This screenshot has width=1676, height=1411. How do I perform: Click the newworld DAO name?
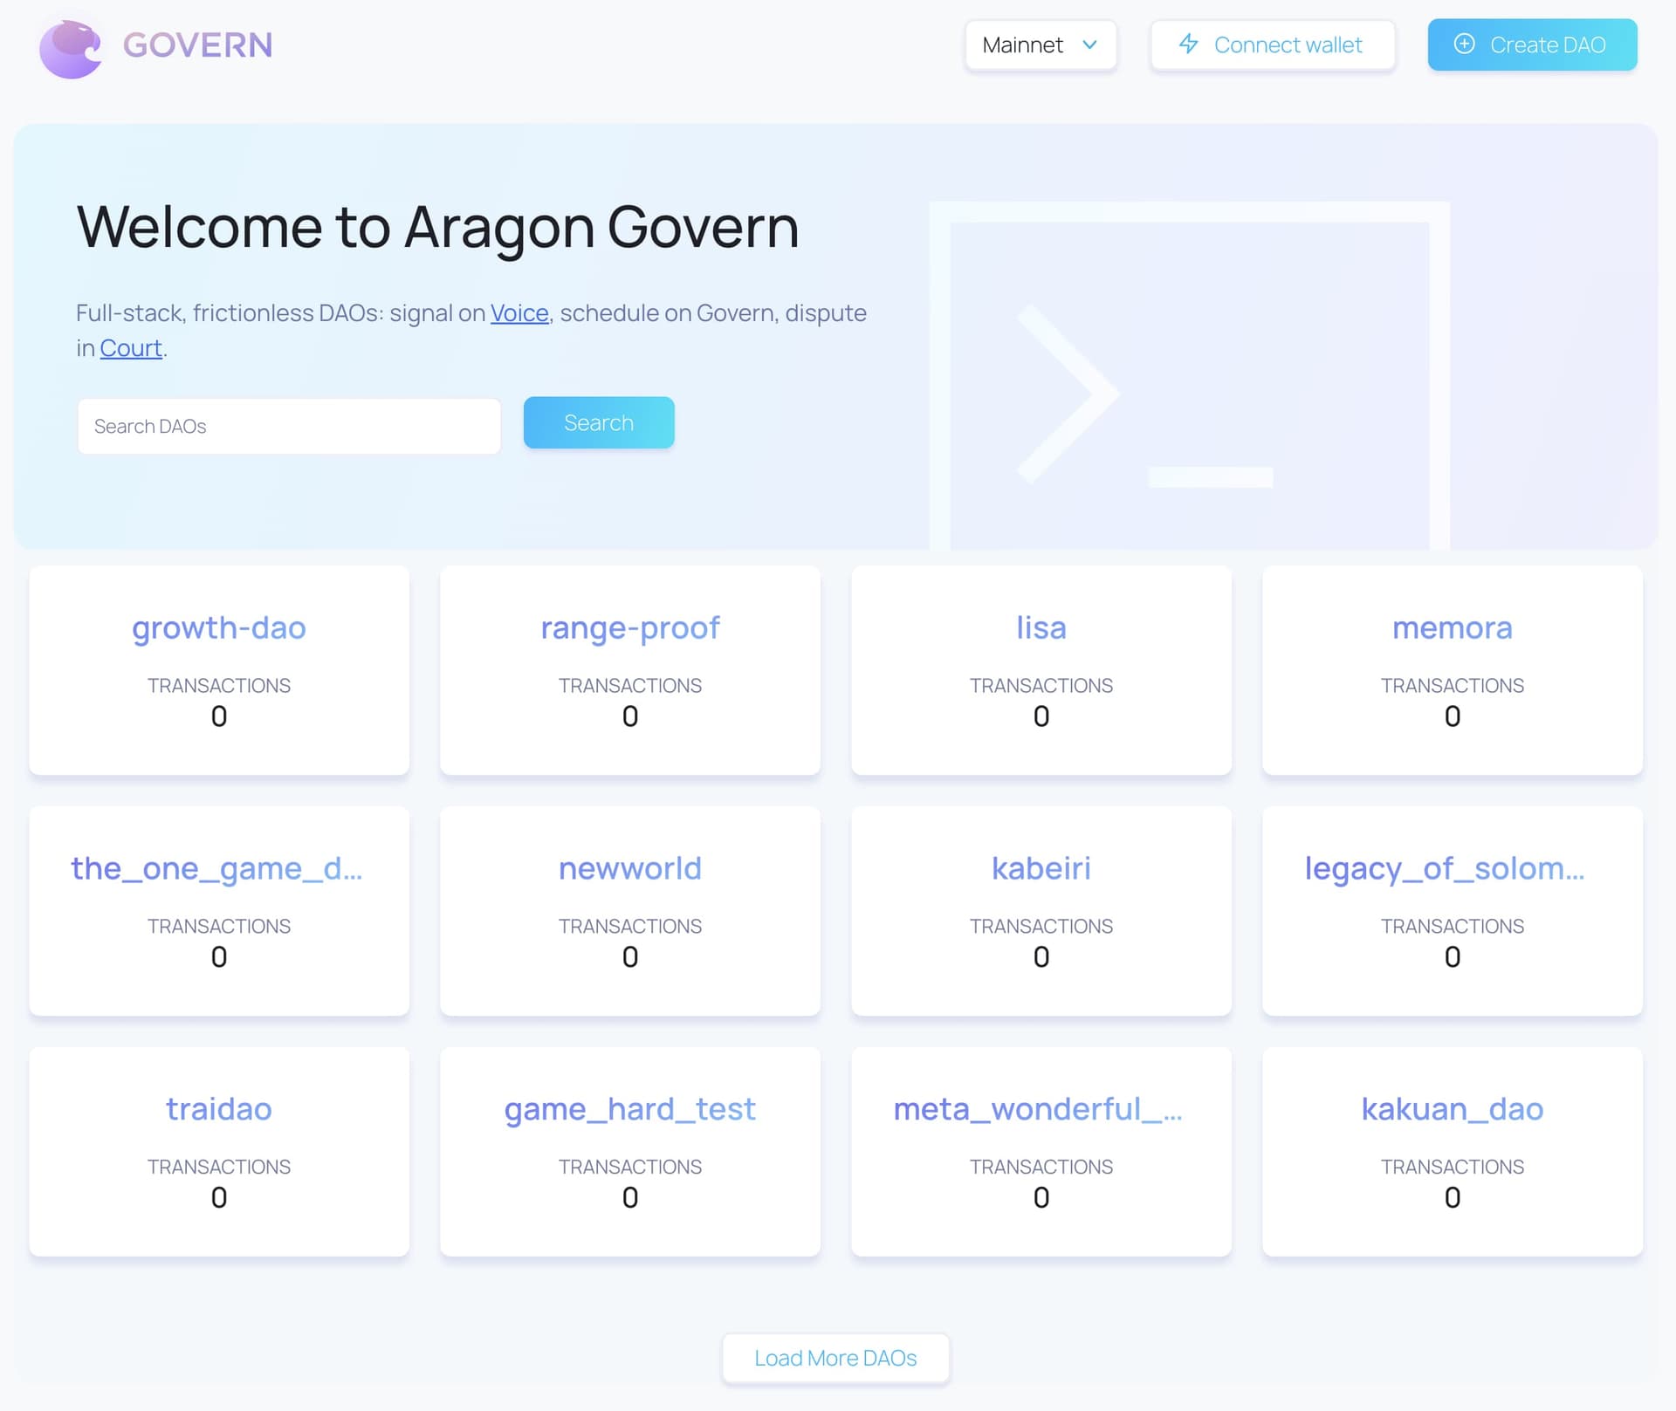click(630, 868)
